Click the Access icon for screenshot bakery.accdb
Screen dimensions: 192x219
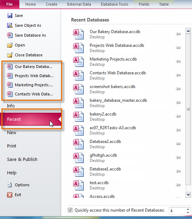78,89
